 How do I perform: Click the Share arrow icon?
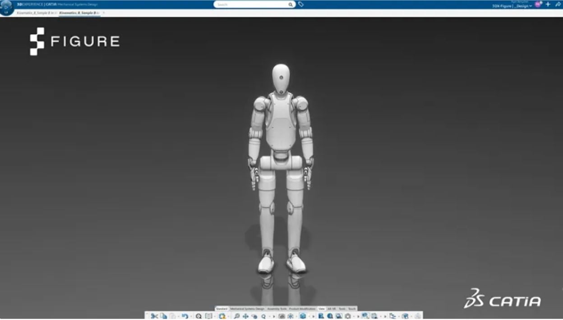558,5
